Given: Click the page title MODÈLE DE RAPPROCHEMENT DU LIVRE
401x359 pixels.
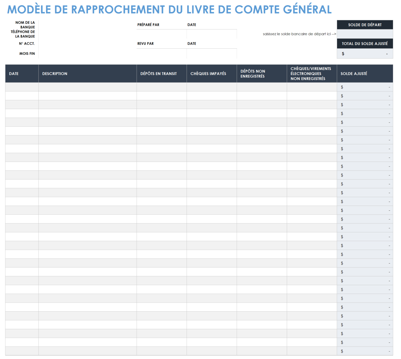Looking at the screenshot, I should pos(169,10).
